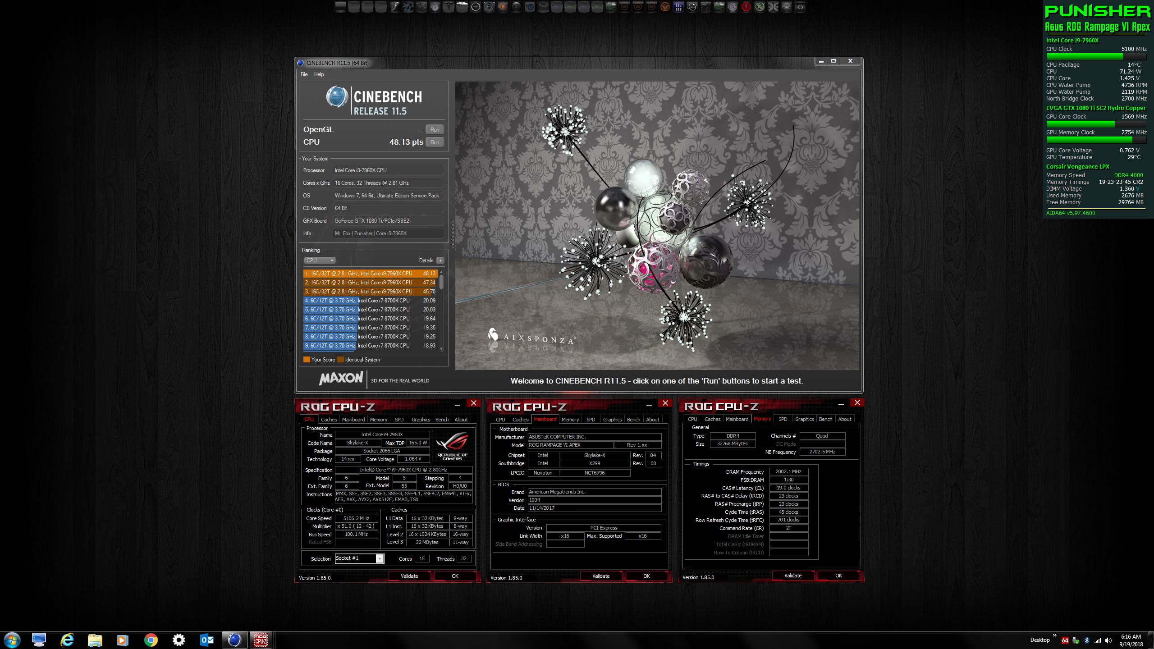Open SPD tab in Mainboard CPU-Z window

click(x=591, y=420)
